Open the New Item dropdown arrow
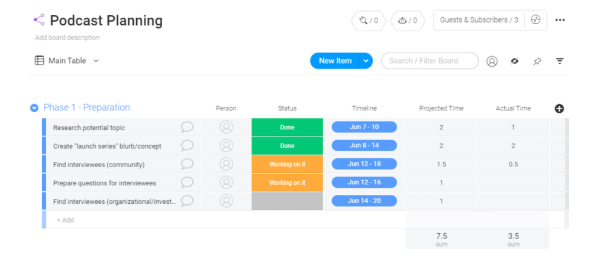 tap(366, 61)
